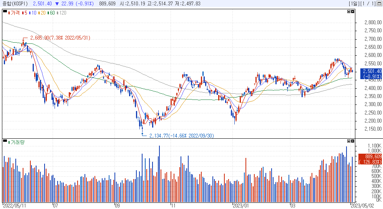Click the 2023/01 axis label

(x=240, y=206)
